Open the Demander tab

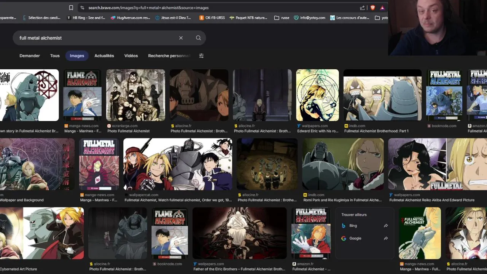pyautogui.click(x=30, y=56)
